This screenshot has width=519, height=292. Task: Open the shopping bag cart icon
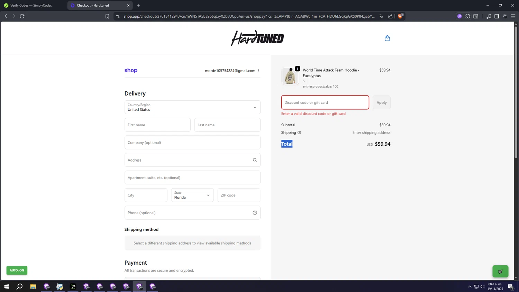[387, 38]
